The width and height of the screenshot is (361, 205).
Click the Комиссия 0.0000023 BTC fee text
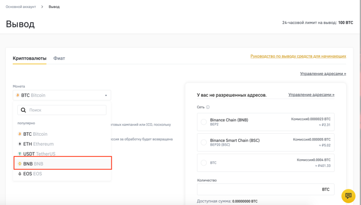point(311,119)
